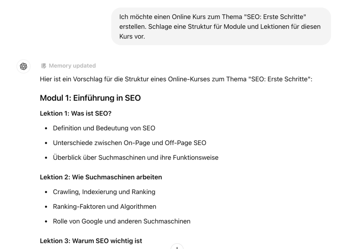Viewport: 338px width, 249px height.
Task: Click bullet "Überblick über Suchmaschinen"
Action: (135, 158)
